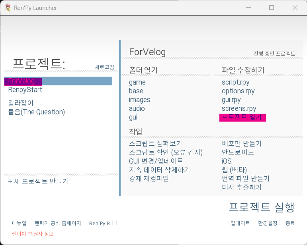Edit gui.rpy file
307x245 pixels.
231,100
